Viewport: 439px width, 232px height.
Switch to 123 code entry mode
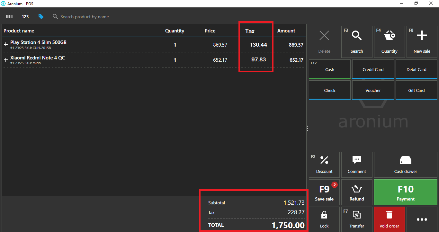pos(25,17)
